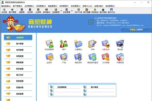Open 供应商 from the toolbar
This screenshot has height=101, width=152.
(x=4, y=11)
